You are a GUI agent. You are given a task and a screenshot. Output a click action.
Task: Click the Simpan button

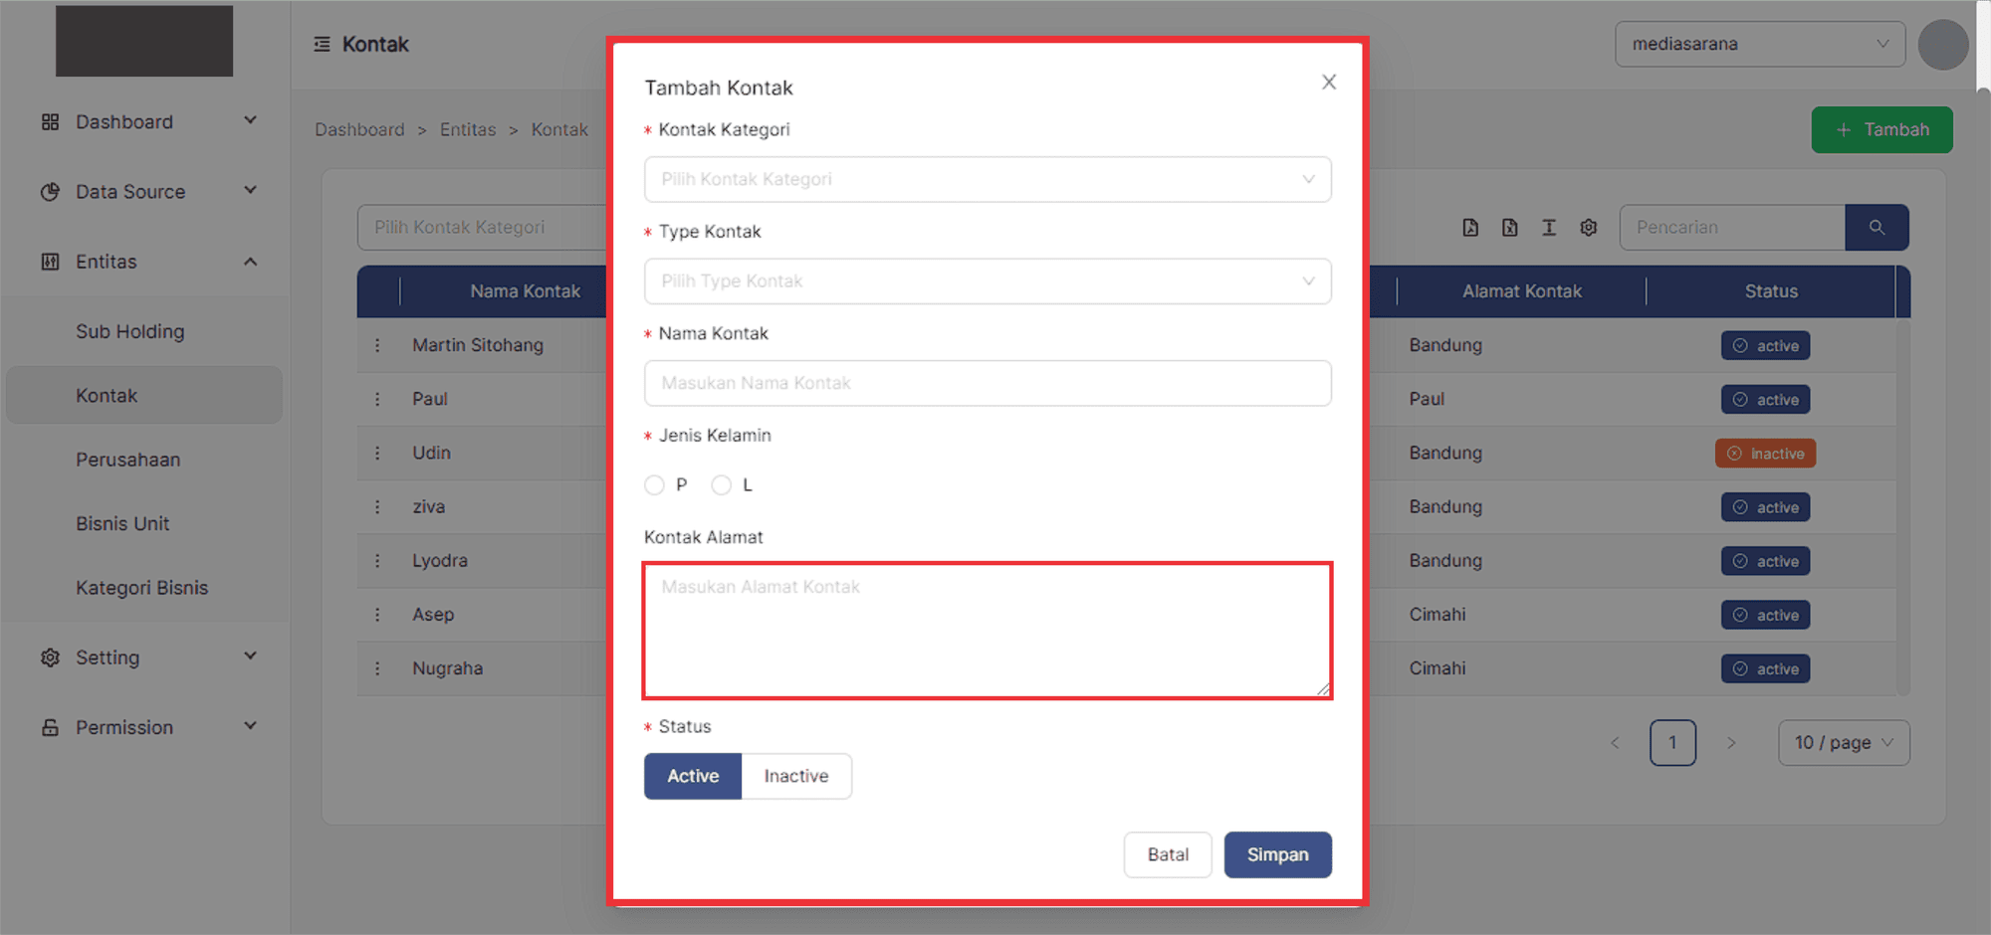coord(1277,854)
